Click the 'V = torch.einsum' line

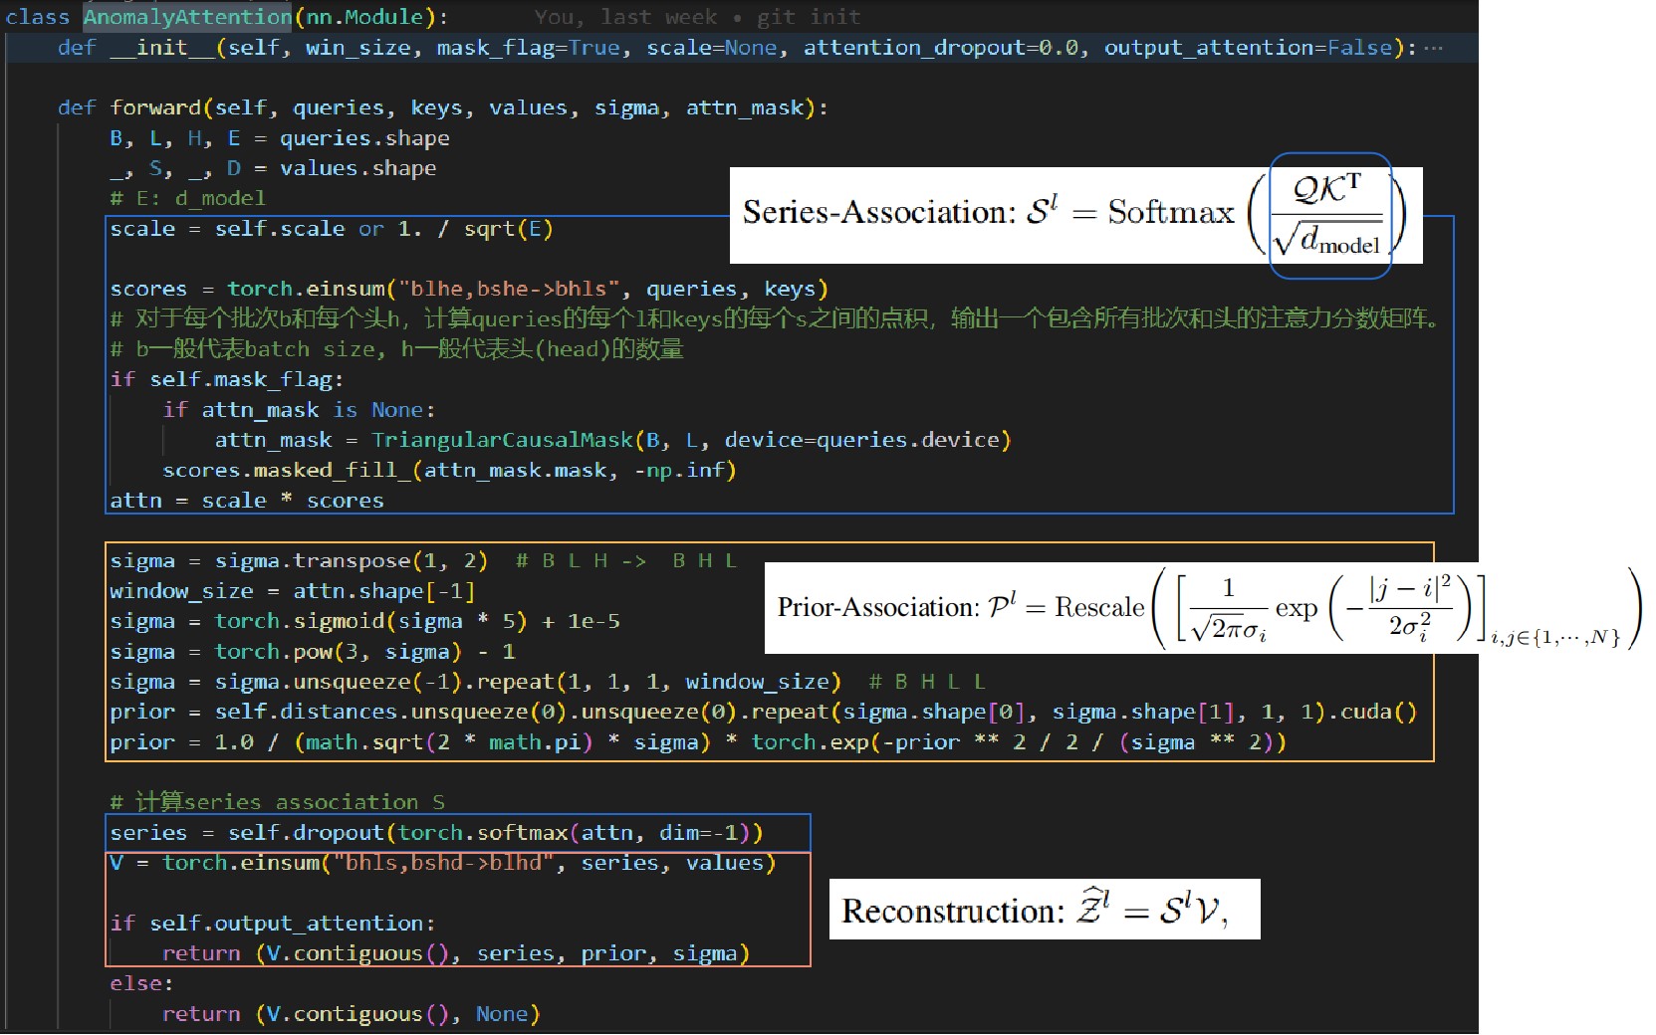(442, 863)
